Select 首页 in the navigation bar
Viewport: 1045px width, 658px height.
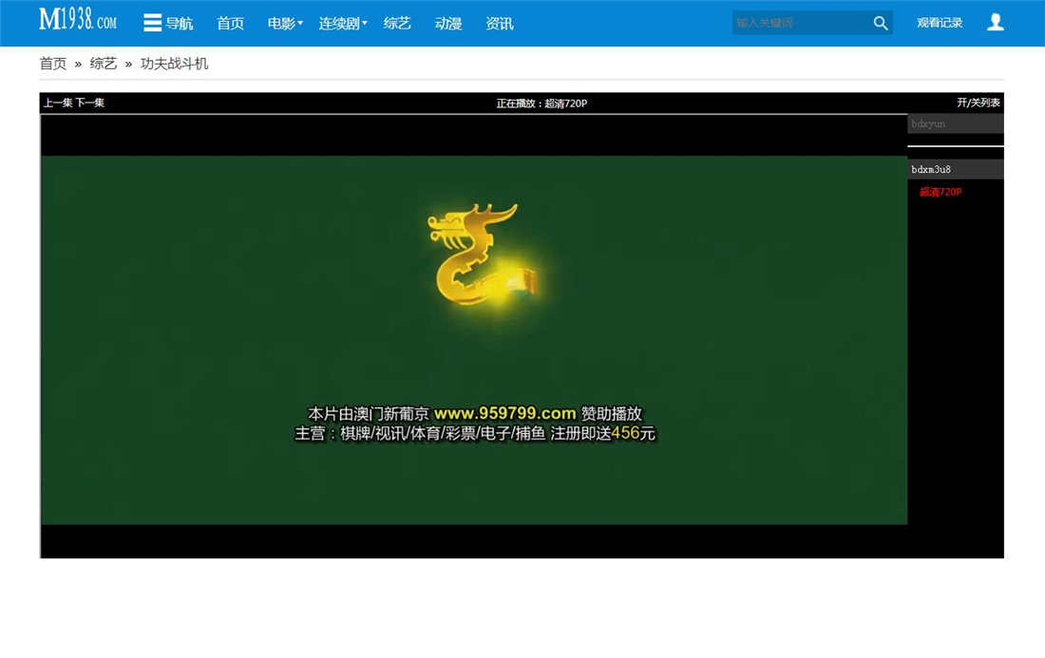coord(230,24)
